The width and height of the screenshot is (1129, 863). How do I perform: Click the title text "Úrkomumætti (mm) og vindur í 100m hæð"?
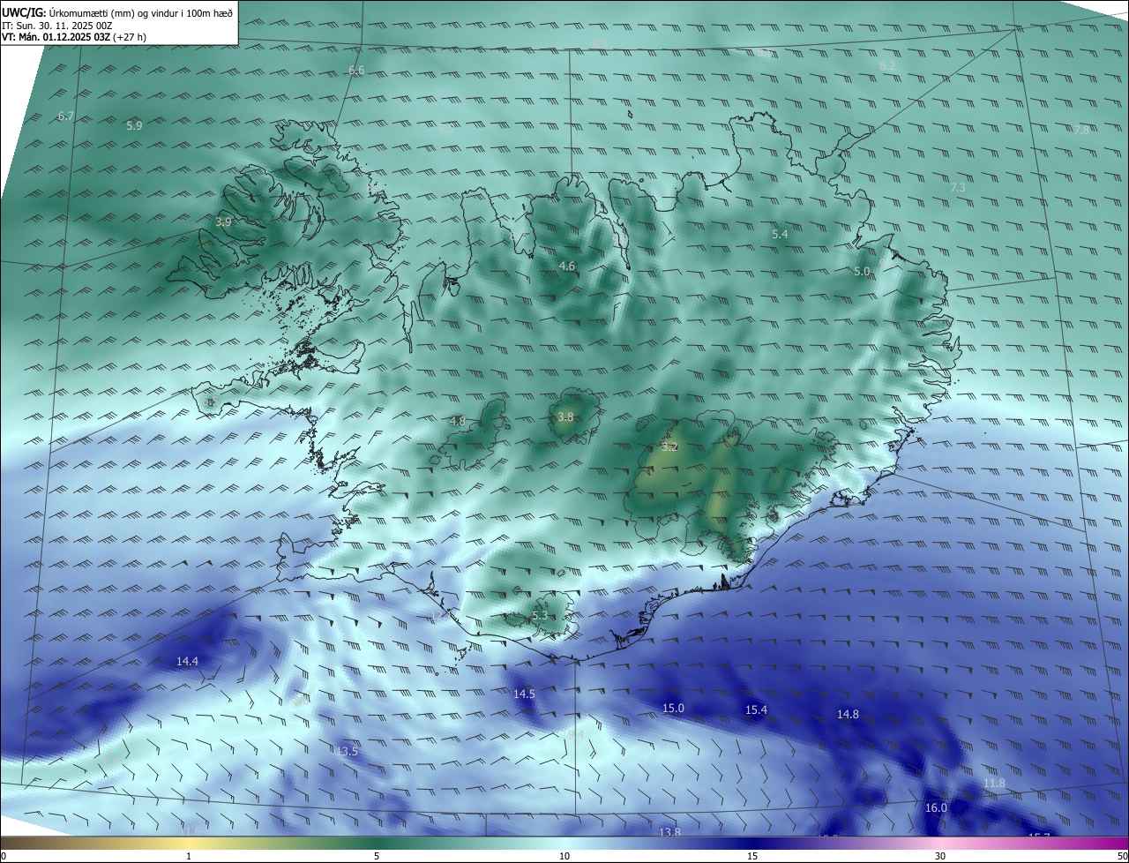[141, 14]
